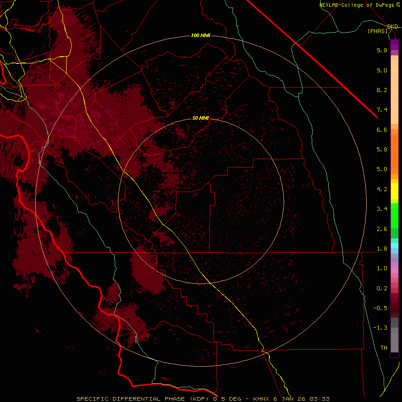Image resolution: width=402 pixels, height=402 pixels.
Task: Click the 5.8 scale value
Action: click(x=382, y=150)
